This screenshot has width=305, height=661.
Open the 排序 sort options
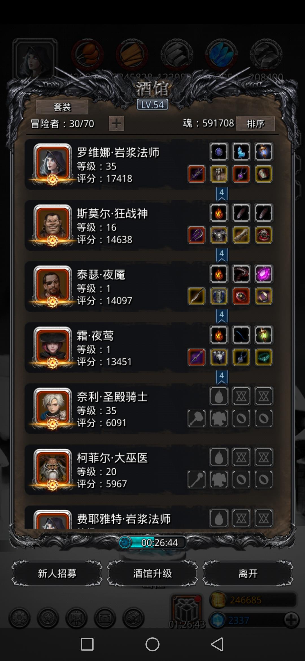click(x=255, y=124)
